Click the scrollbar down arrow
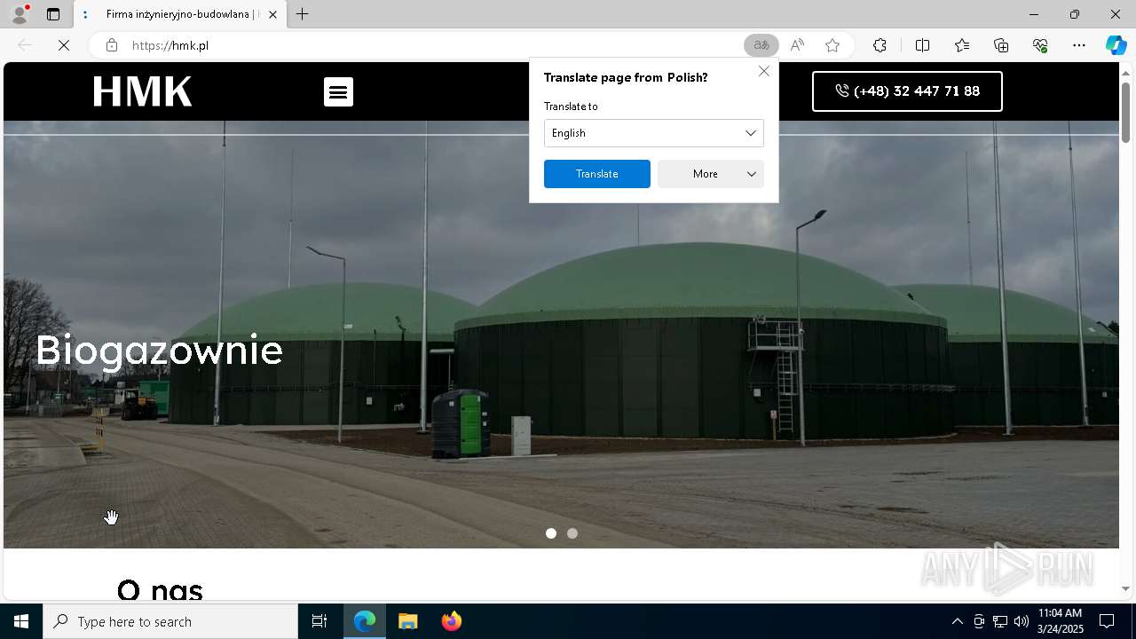Screen dimensions: 1136x639 [x=1126, y=588]
